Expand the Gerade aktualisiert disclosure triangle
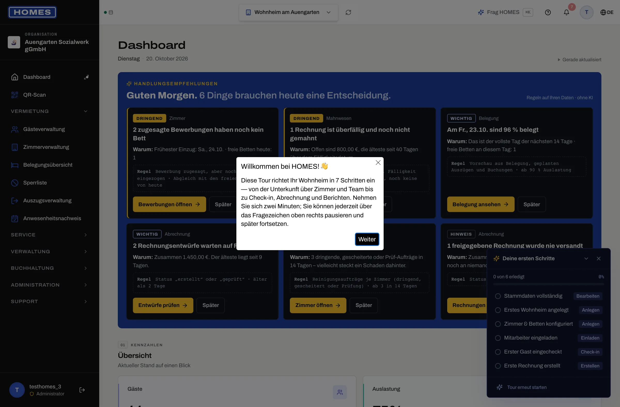This screenshot has width=620, height=407. [559, 60]
